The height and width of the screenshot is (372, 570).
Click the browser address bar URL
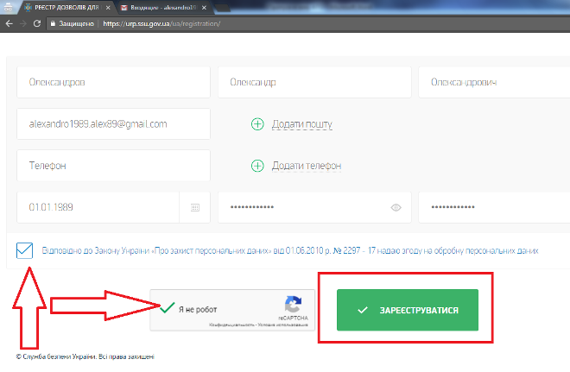pos(161,23)
